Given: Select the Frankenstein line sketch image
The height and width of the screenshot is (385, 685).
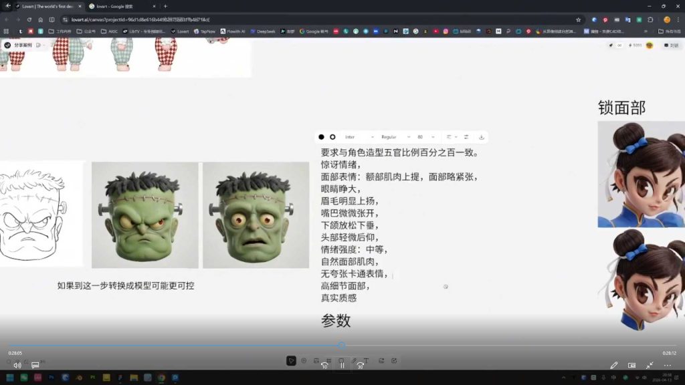Looking at the screenshot, I should [41, 214].
